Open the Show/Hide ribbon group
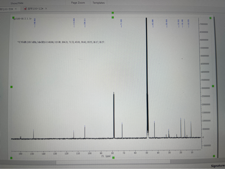This screenshot has height=169, width=225. click(17, 3)
